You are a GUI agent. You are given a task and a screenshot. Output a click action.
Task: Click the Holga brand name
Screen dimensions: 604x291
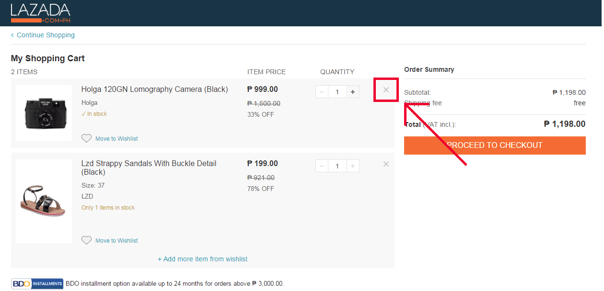point(89,102)
